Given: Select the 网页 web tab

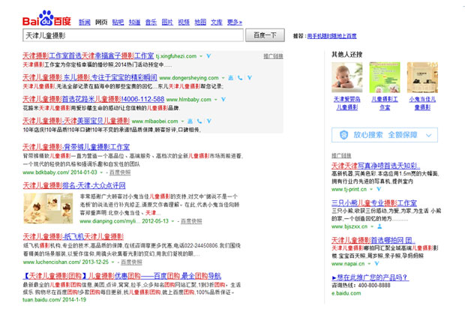Looking at the screenshot, I should pyautogui.click(x=101, y=22).
